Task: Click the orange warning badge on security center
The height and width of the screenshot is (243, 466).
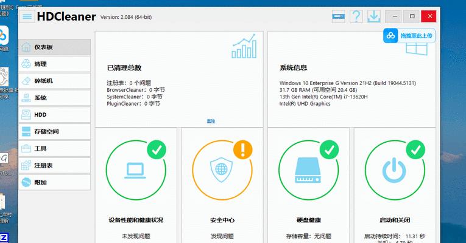Action: click(243, 149)
